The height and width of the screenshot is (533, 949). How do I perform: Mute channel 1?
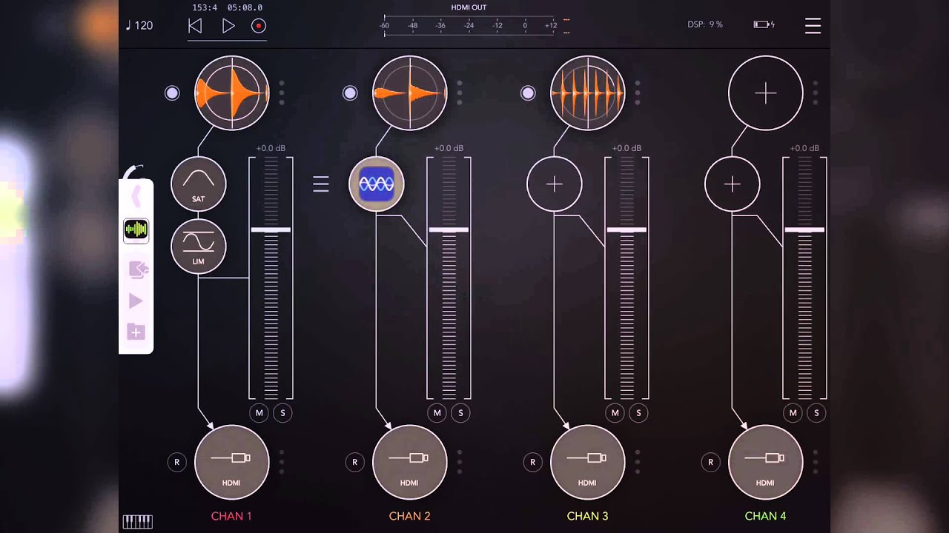tap(259, 413)
